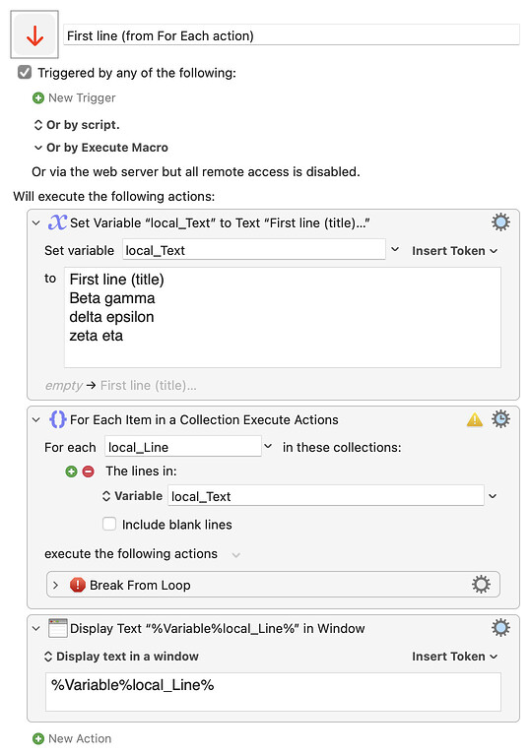Click the multiline text value field
The height and width of the screenshot is (755, 530).
[283, 317]
